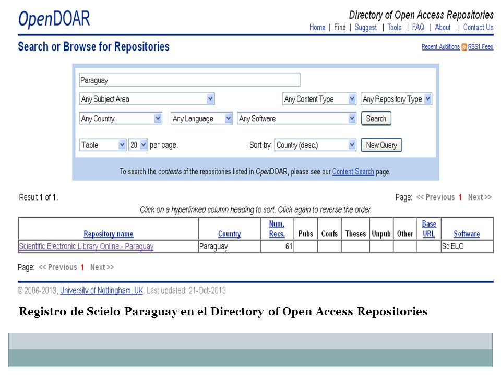501x375 pixels.
Task: Sort by Software column heading
Action: click(467, 234)
